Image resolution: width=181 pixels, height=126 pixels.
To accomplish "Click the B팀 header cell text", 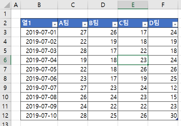I will point(94,23).
